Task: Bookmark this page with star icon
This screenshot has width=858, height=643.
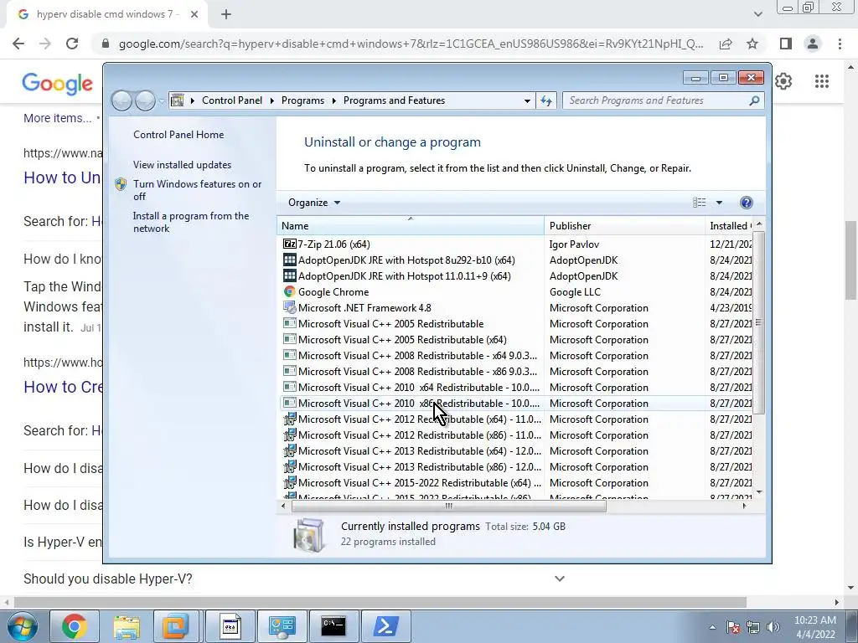Action: (752, 44)
